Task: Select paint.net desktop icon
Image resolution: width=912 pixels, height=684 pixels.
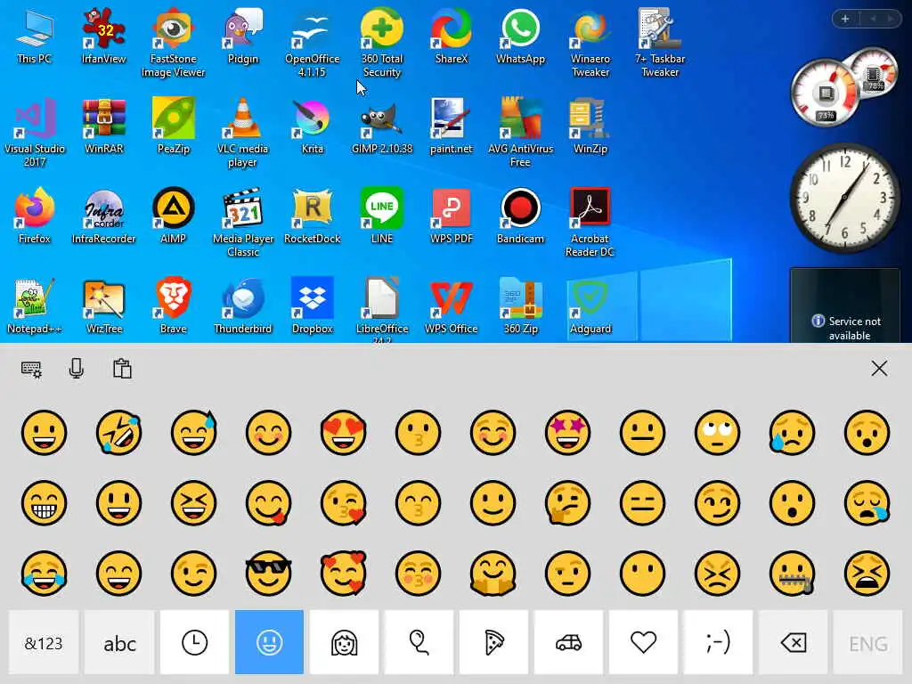Action: (x=452, y=126)
